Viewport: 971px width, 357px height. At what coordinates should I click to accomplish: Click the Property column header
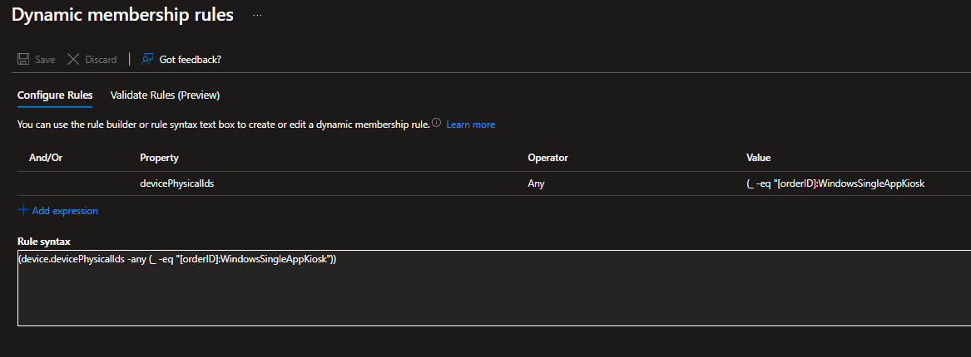[159, 158]
